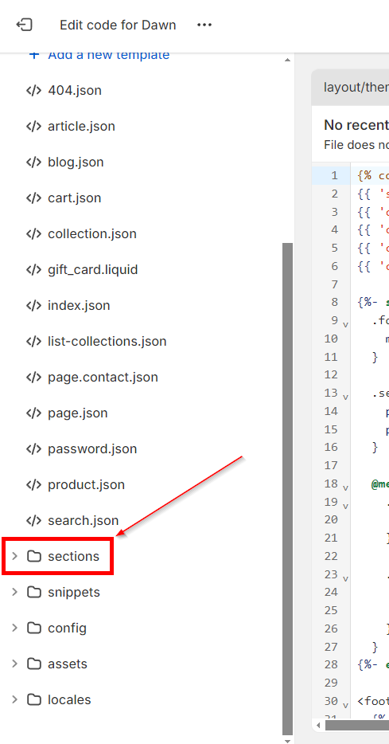Open the password.json file name

(92, 448)
